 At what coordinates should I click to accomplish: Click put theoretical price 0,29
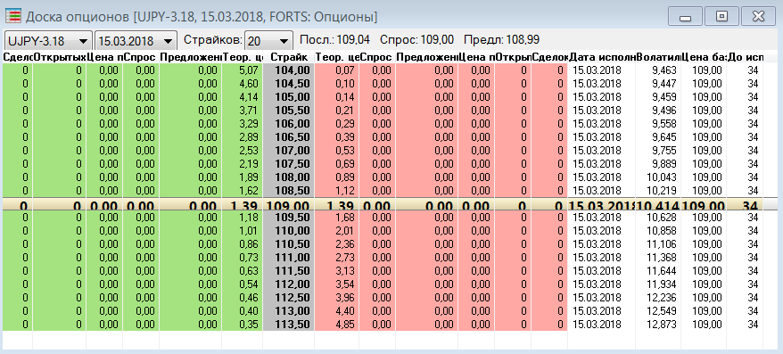pyautogui.click(x=336, y=123)
